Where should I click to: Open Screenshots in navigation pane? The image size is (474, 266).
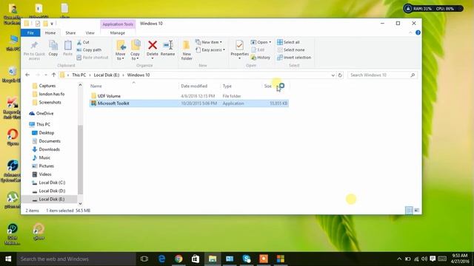click(50, 102)
